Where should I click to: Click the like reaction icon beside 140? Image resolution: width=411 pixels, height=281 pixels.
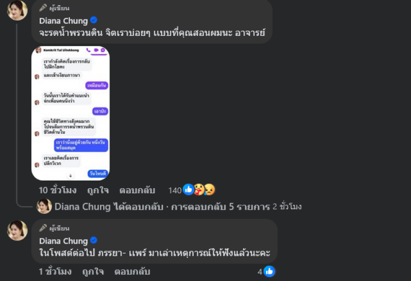(x=188, y=189)
